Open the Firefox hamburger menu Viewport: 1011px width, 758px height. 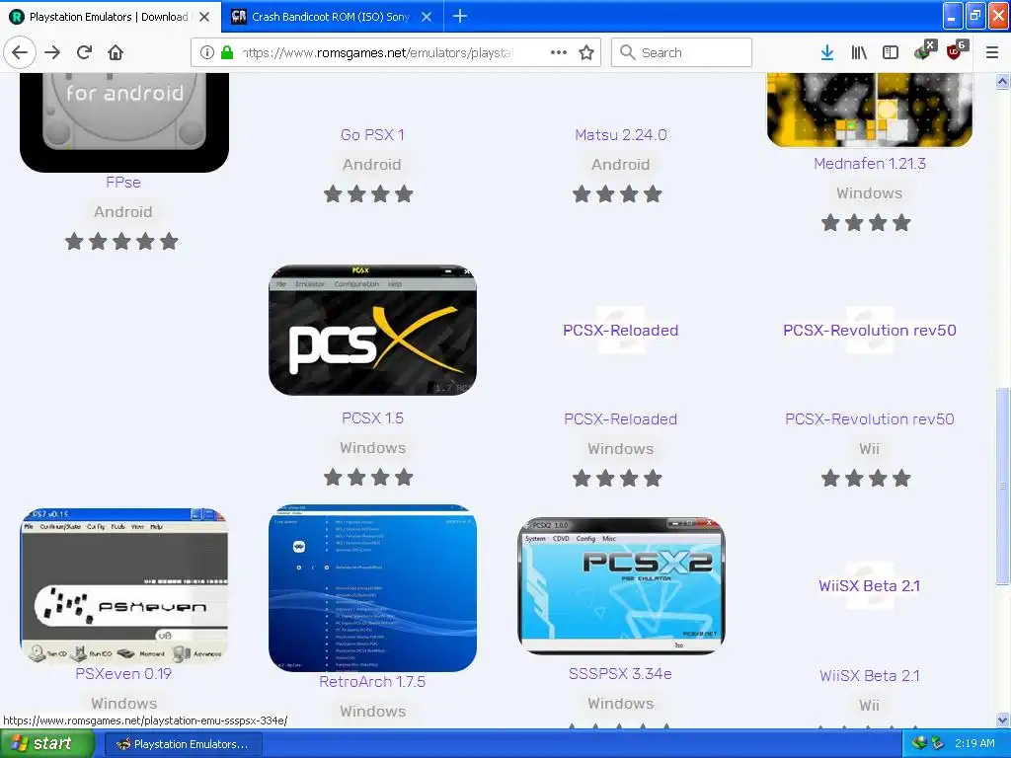(x=991, y=52)
